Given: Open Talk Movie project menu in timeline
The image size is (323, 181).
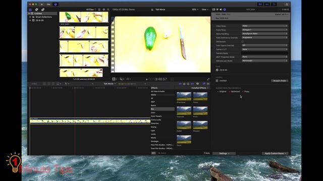Looking at the screenshot, I should (x=110, y=84).
